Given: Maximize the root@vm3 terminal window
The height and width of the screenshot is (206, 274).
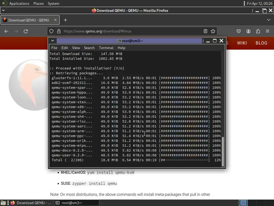Looking at the screenshot, I should [215, 41].
